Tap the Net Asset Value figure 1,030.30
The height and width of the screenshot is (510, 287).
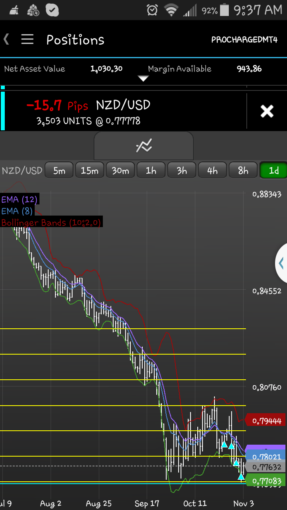pos(106,69)
